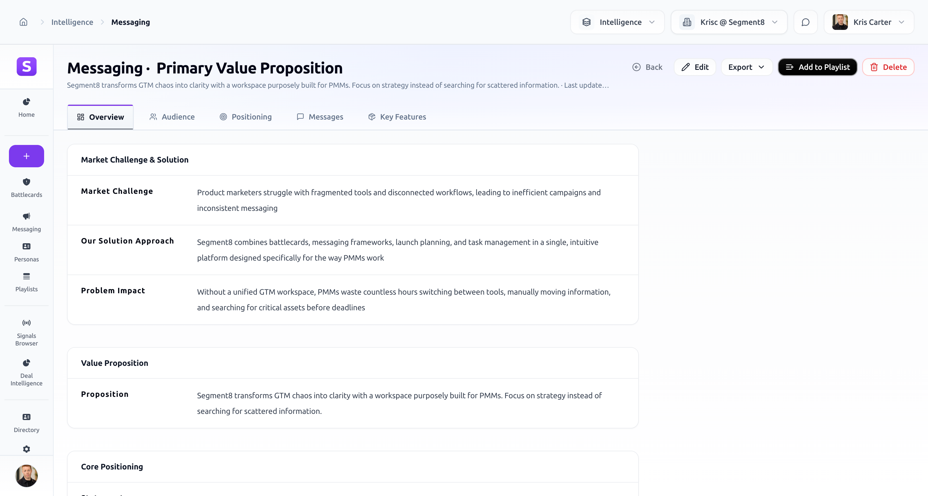Click the Core Positioning heading
Image resolution: width=928 pixels, height=496 pixels.
[112, 466]
